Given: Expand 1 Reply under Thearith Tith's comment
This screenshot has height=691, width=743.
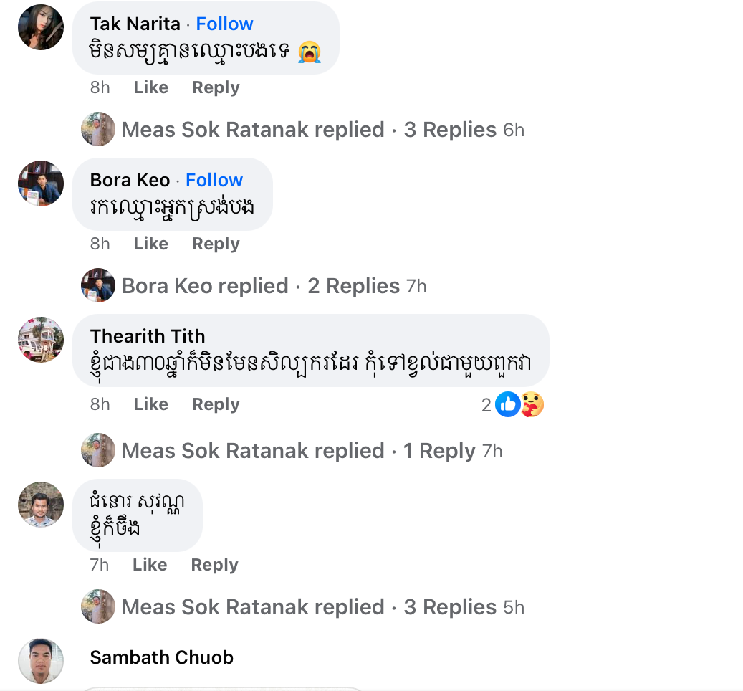Looking at the screenshot, I should click(439, 451).
